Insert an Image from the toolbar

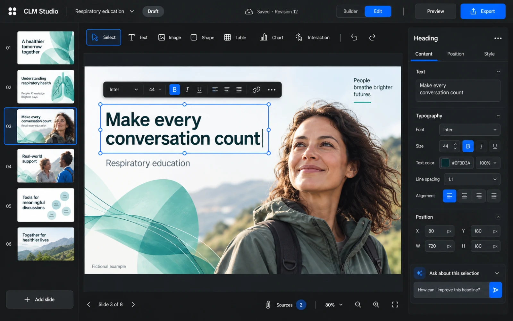tap(170, 38)
